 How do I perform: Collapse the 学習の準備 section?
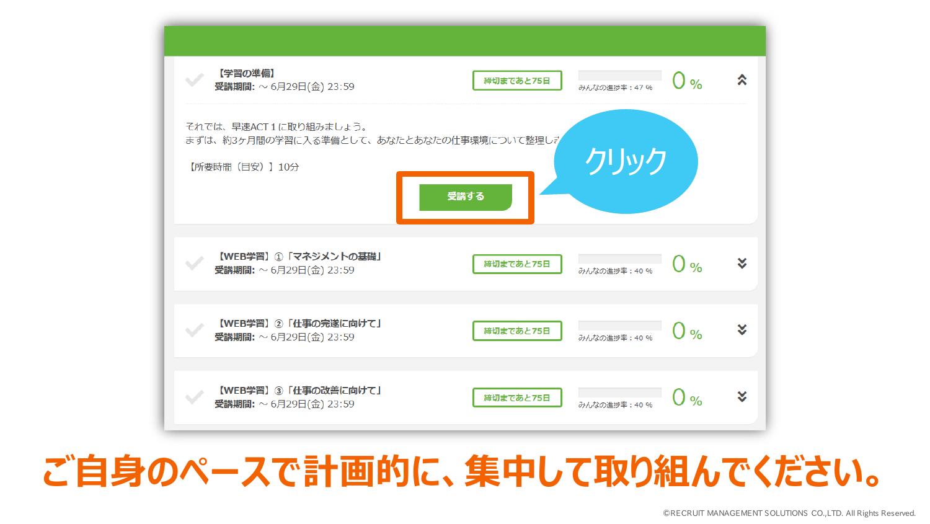[742, 80]
